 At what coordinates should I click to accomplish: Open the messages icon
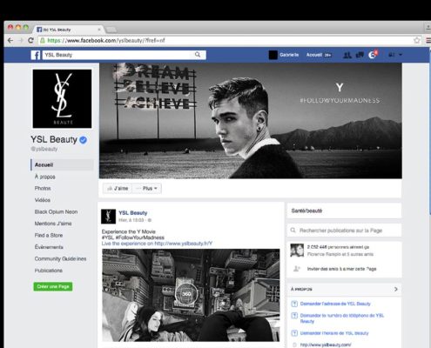[x=360, y=55]
